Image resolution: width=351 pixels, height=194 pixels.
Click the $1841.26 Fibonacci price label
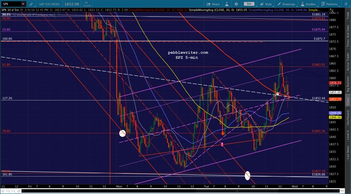pyautogui.click(x=318, y=131)
